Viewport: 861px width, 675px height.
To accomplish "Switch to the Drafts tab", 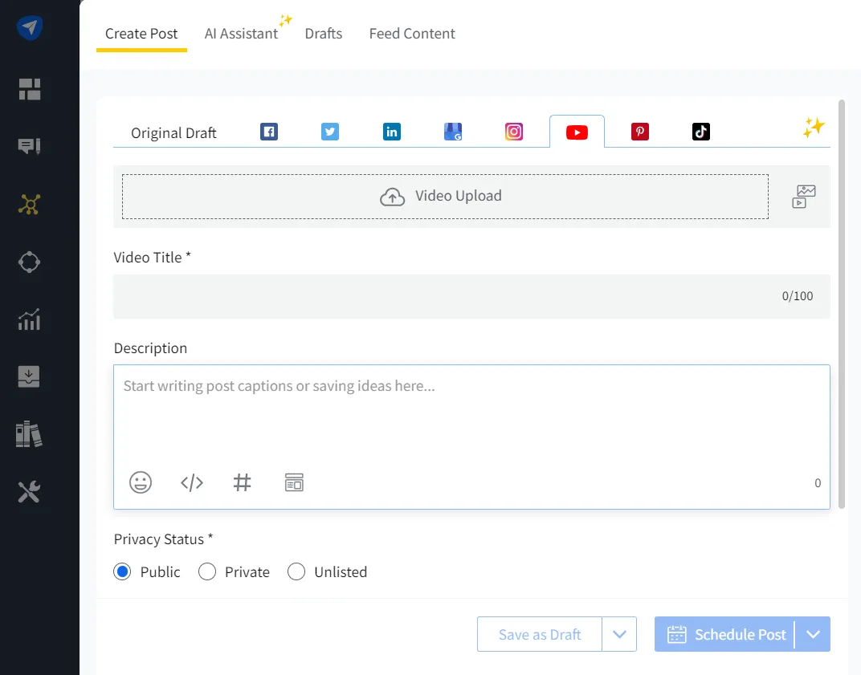I will point(324,34).
